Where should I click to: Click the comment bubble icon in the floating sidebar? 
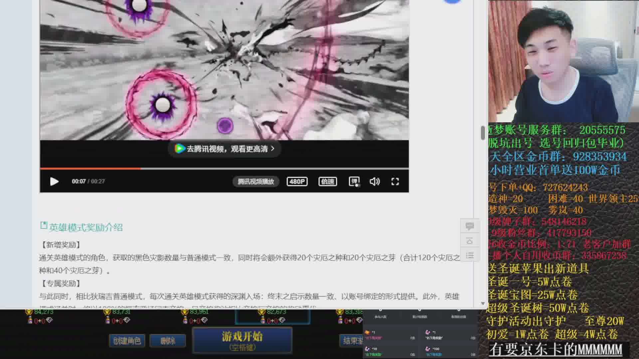pyautogui.click(x=470, y=226)
